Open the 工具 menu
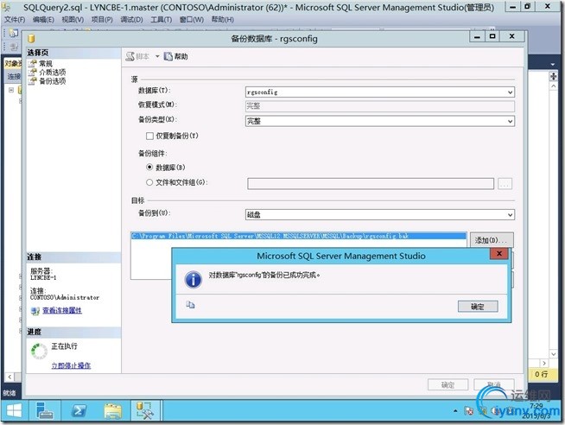This screenshot has width=565, height=425. (161, 20)
